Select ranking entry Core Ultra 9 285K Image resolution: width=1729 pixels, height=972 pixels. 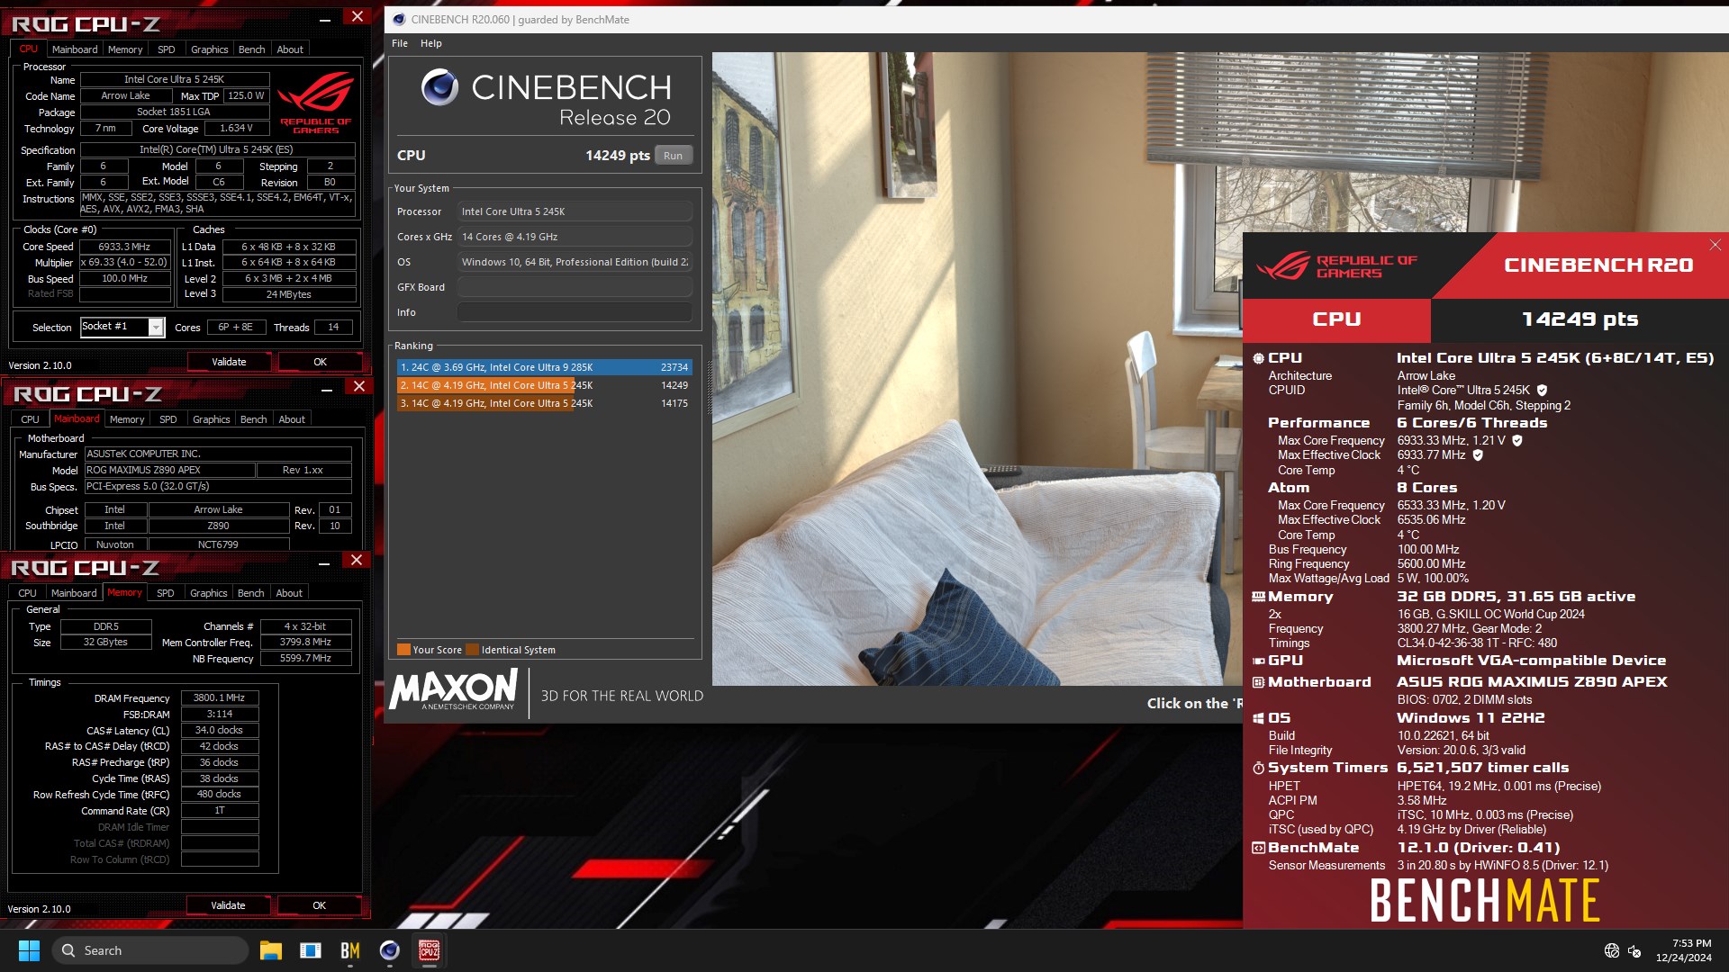pos(544,367)
